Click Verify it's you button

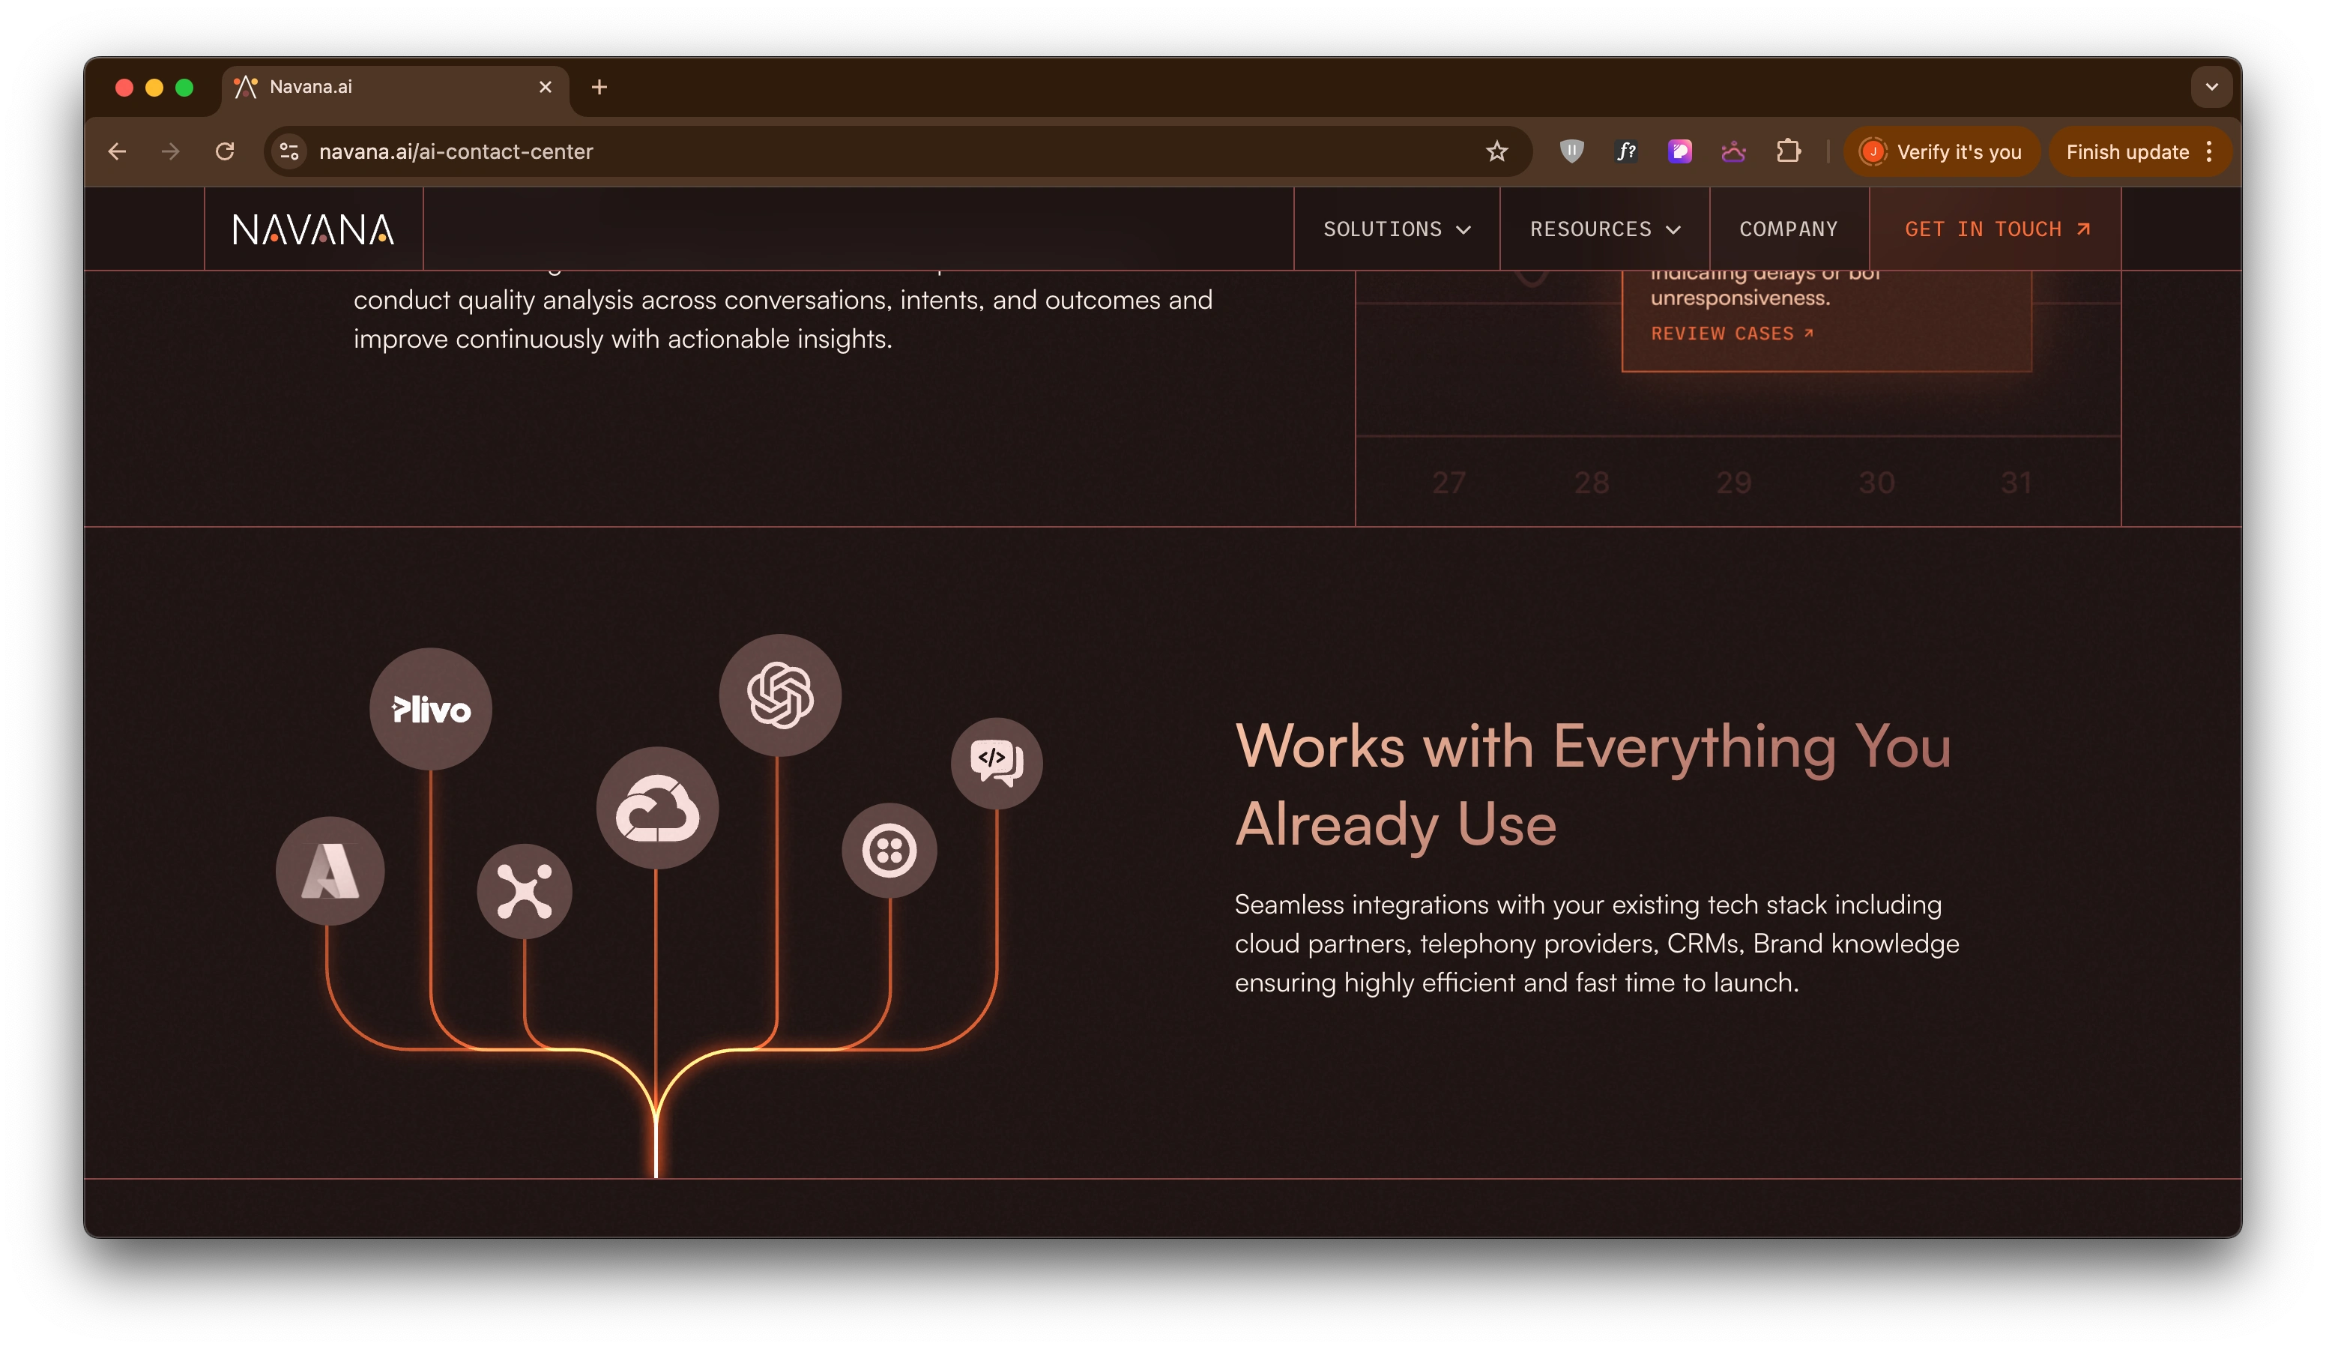(1942, 151)
